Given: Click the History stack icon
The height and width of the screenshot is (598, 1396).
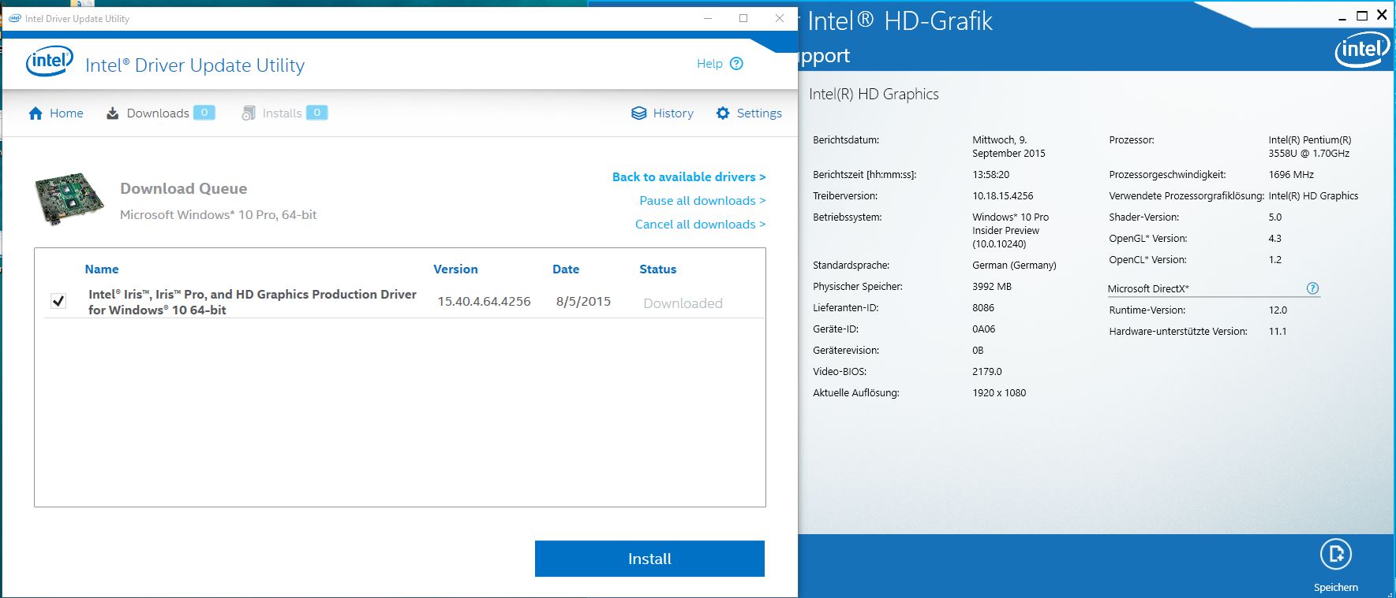Looking at the screenshot, I should point(639,113).
